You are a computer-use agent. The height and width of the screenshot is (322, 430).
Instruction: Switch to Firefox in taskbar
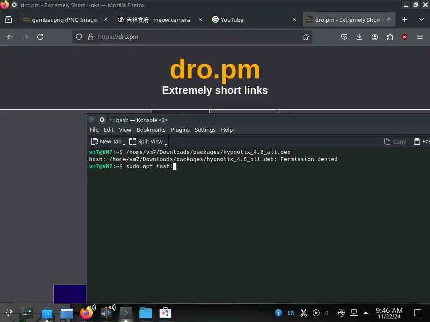click(87, 313)
